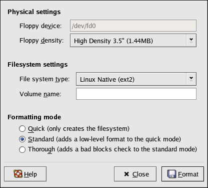Click the Volume name label

[x=40, y=94]
